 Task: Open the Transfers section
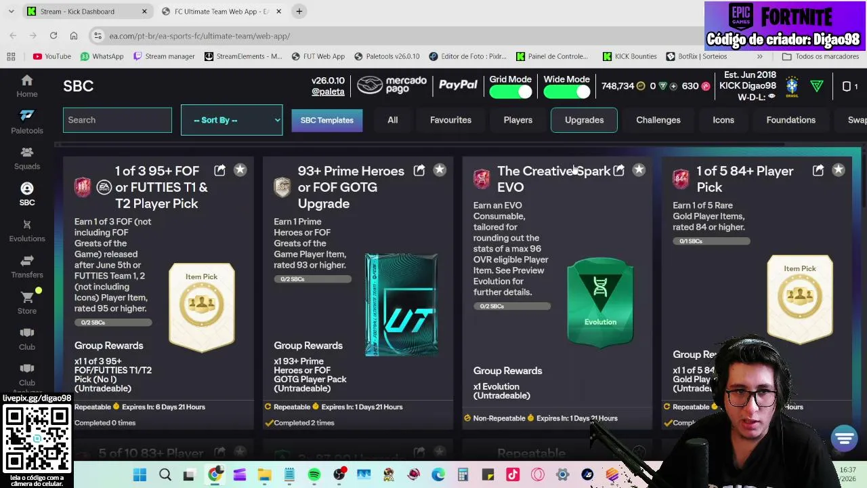(27, 266)
